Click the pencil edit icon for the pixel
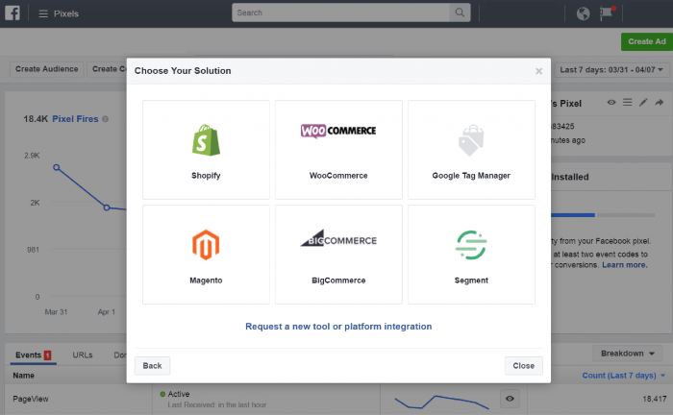673x415 pixels. [x=643, y=102]
